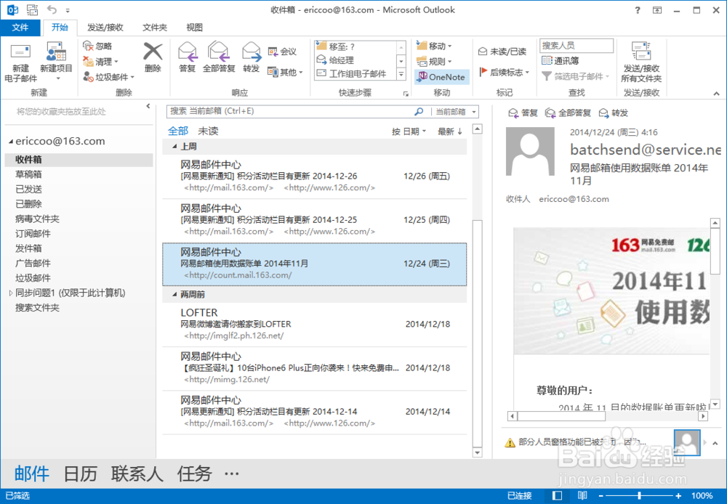This screenshot has width=727, height=504.
Task: Click the zoom out minus button
Action: click(x=601, y=496)
